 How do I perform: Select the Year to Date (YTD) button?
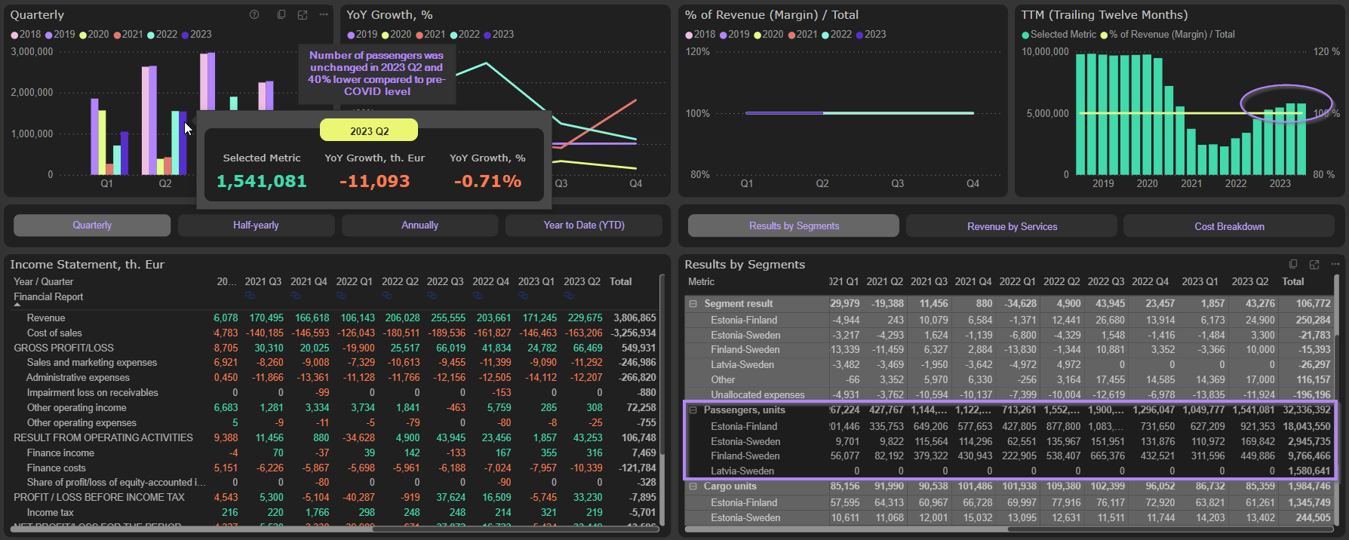click(x=583, y=226)
